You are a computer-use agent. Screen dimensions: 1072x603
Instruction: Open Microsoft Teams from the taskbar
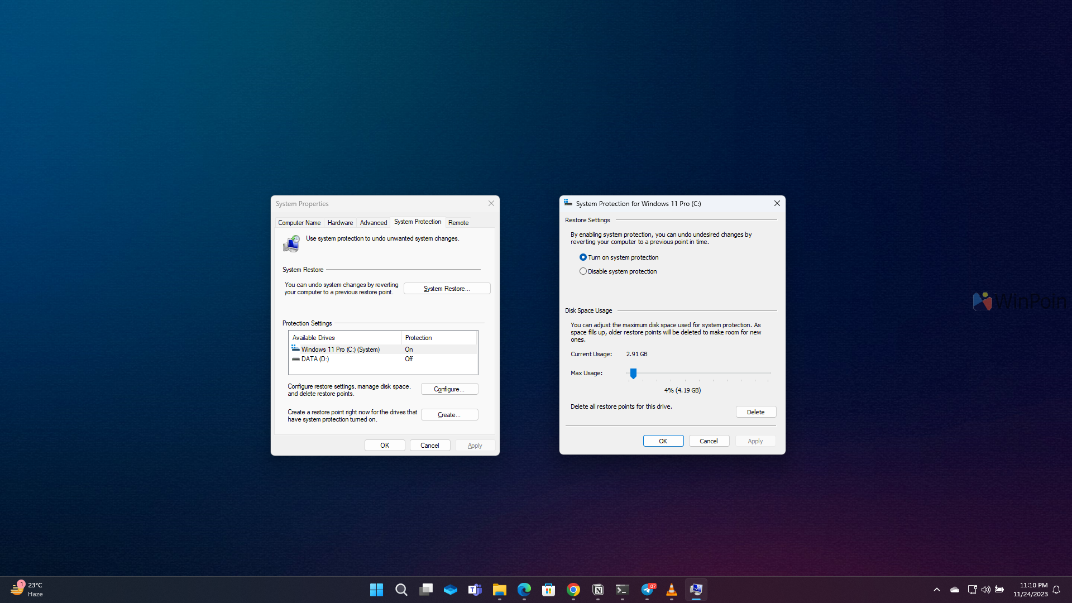coord(475,590)
